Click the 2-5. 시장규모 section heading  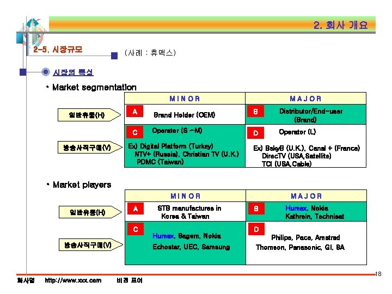click(58, 49)
